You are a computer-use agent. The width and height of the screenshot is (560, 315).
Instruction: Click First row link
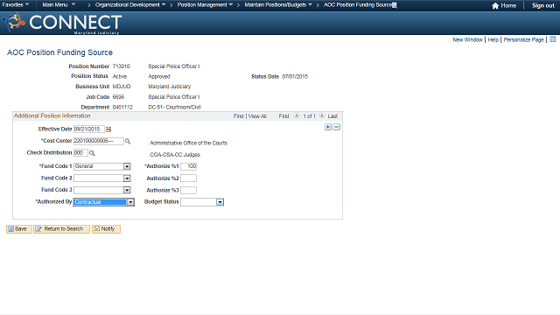[283, 116]
